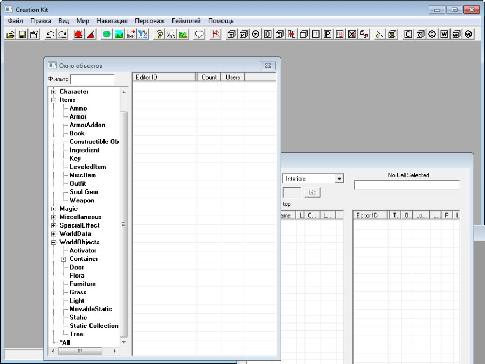This screenshot has width=485, height=364.
Task: Expand the Magic tree node
Action: (x=54, y=209)
